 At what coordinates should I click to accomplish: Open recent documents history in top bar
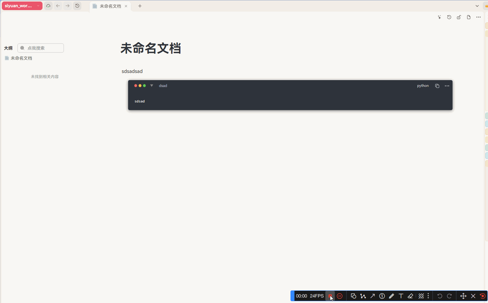click(x=77, y=6)
